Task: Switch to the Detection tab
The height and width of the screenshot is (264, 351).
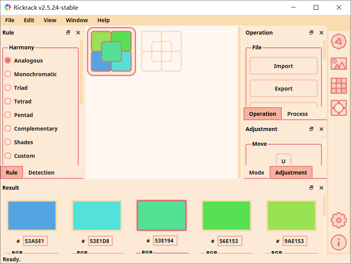Action: pos(41,173)
